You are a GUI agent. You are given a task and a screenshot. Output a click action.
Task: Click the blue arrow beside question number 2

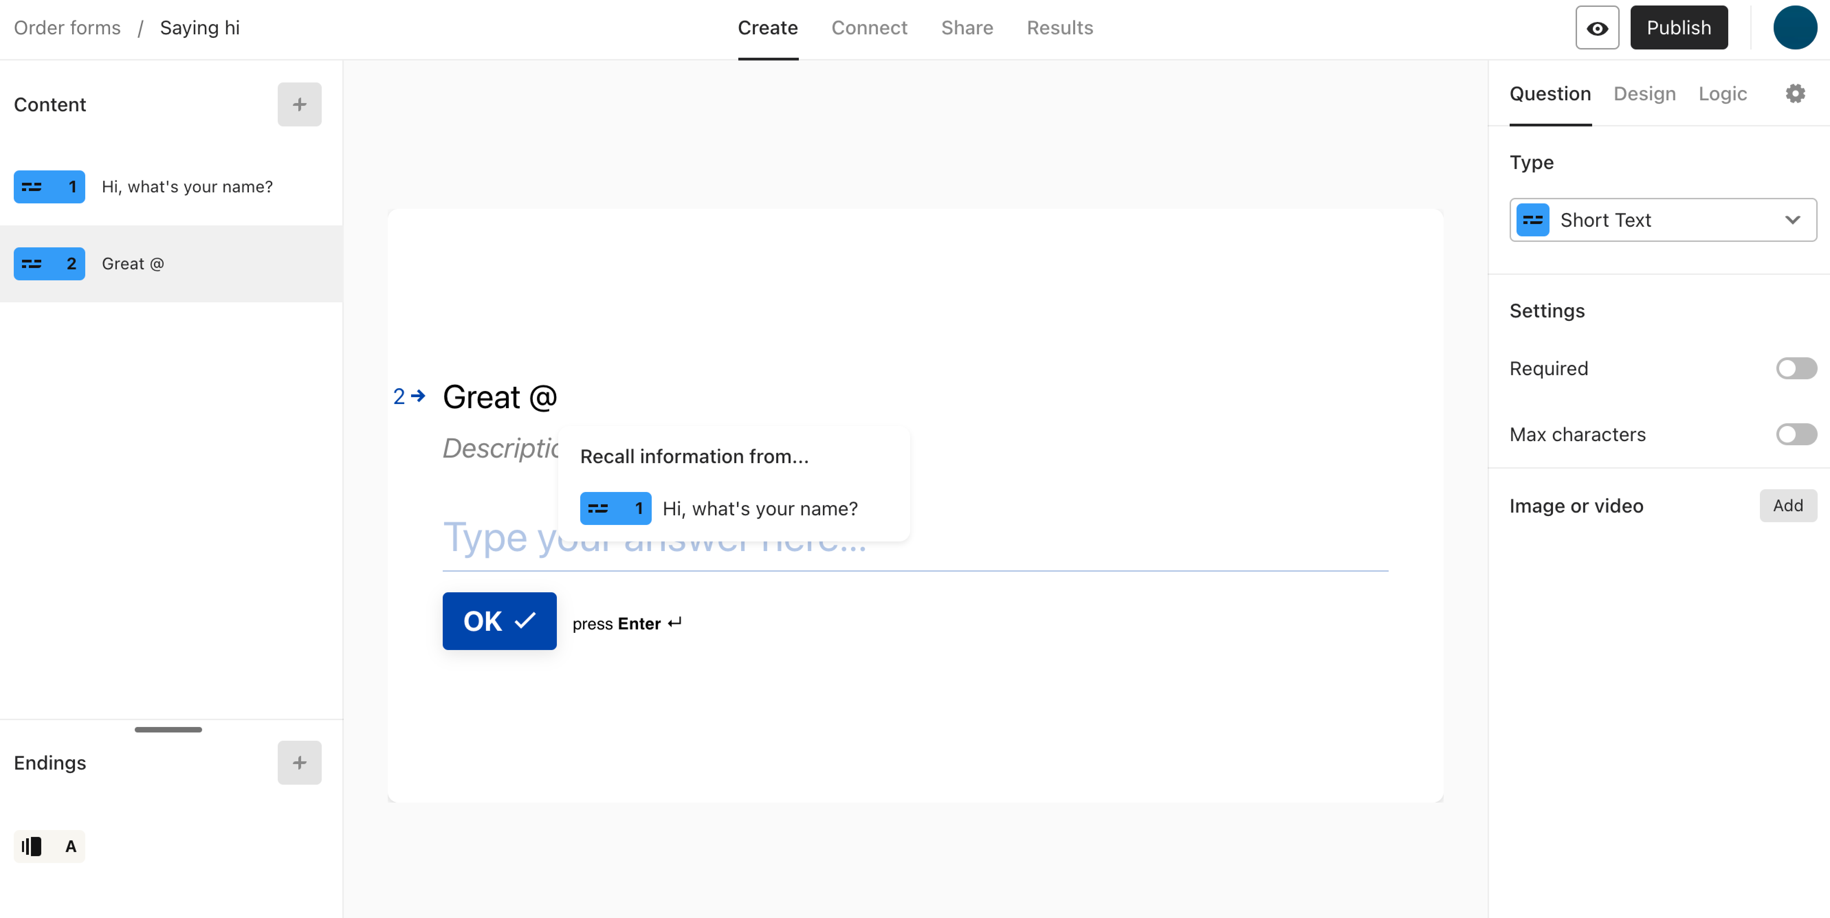418,395
